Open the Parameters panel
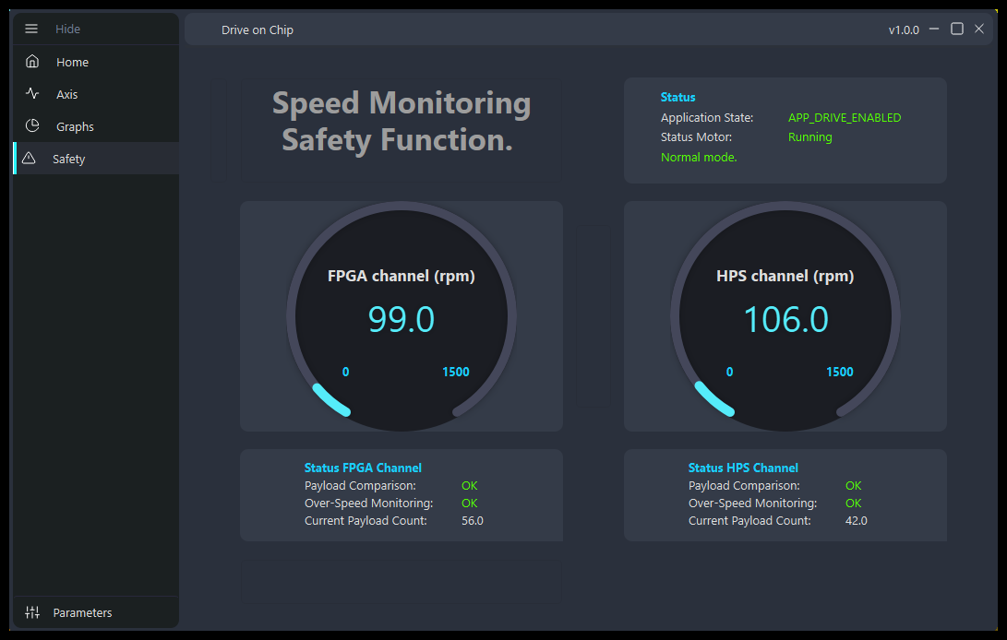This screenshot has height=640, width=1007. 82,612
